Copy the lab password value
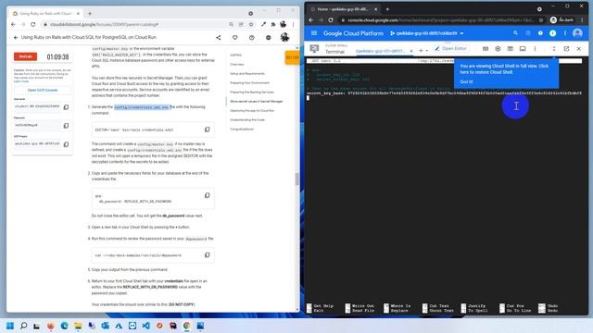This screenshot has width=593, height=333. (x=66, y=126)
